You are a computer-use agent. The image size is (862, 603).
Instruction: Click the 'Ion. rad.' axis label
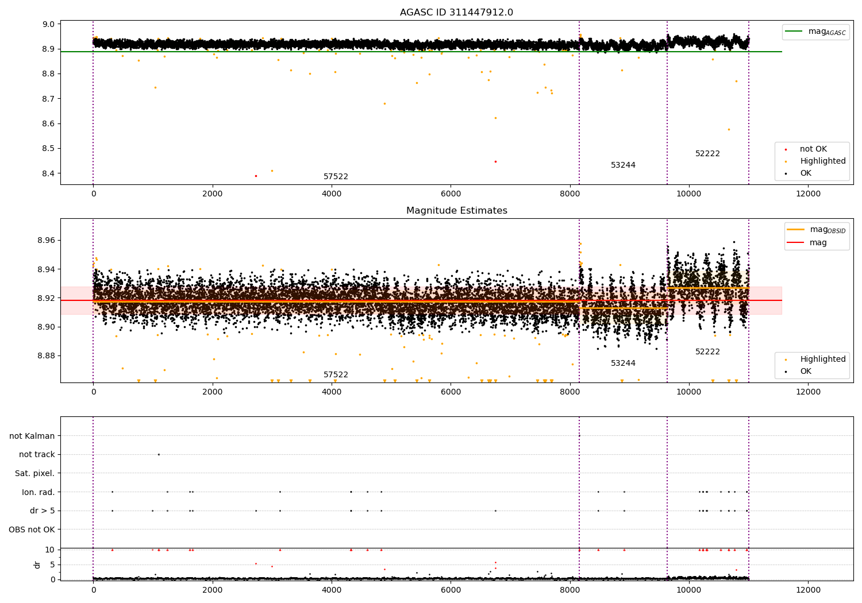pyautogui.click(x=39, y=492)
